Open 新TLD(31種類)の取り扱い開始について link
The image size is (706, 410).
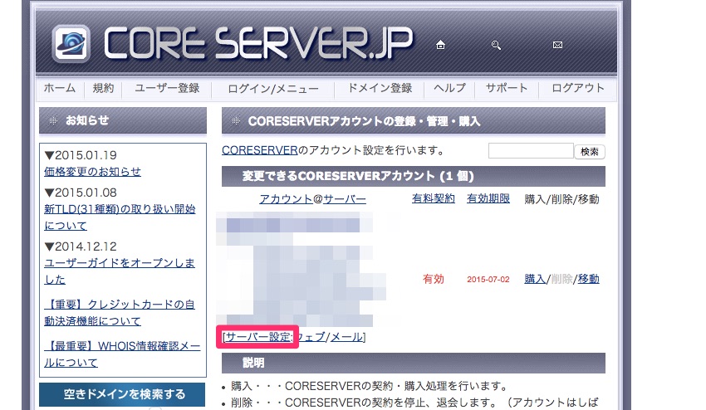120,217
